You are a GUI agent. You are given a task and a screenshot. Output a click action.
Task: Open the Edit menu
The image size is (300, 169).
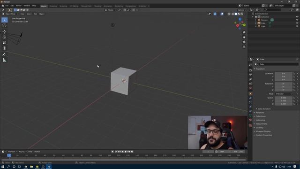12,6
